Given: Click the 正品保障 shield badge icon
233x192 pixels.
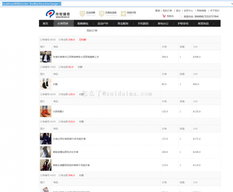Looking at the screenshot, I should 82,14.
